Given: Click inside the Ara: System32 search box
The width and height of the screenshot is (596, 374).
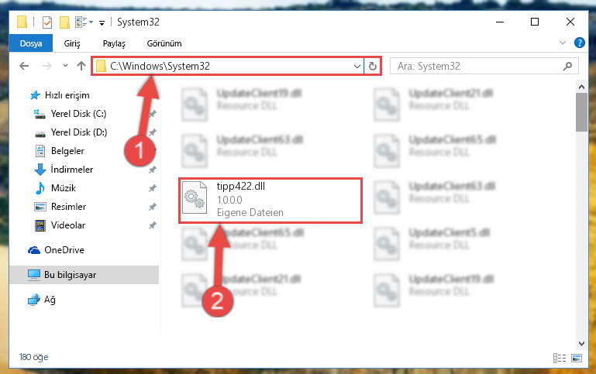Looking at the screenshot, I should (477, 66).
